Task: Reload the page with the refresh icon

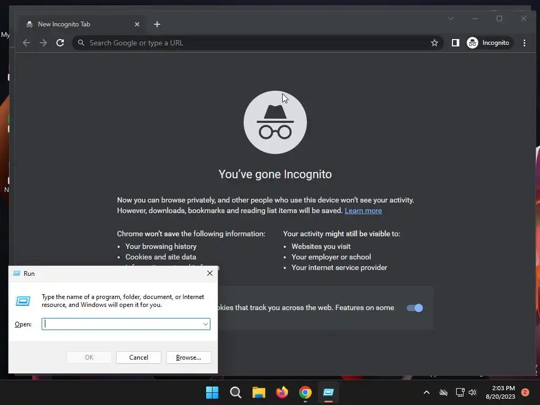Action: (x=60, y=43)
